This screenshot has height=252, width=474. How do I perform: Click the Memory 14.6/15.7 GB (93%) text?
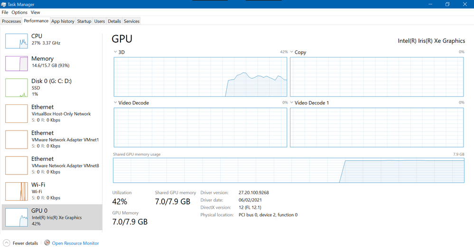[x=50, y=65]
